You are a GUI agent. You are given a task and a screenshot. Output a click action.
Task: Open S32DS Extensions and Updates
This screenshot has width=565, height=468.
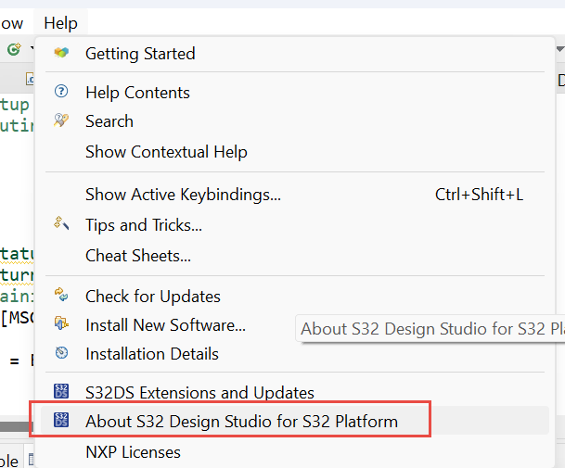pos(295,392)
